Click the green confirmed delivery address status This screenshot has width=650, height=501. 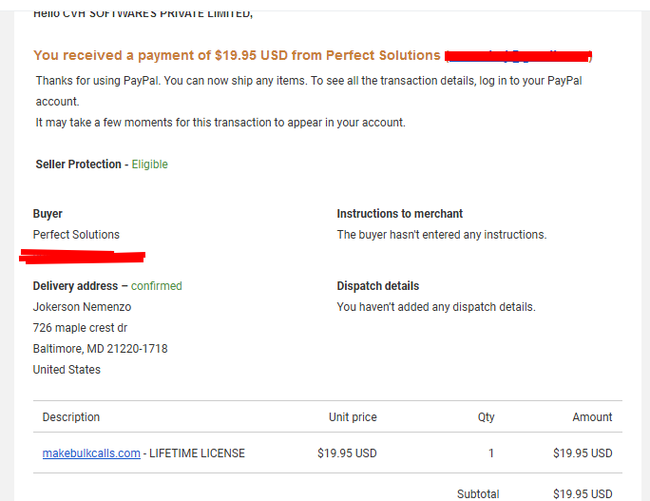(156, 286)
